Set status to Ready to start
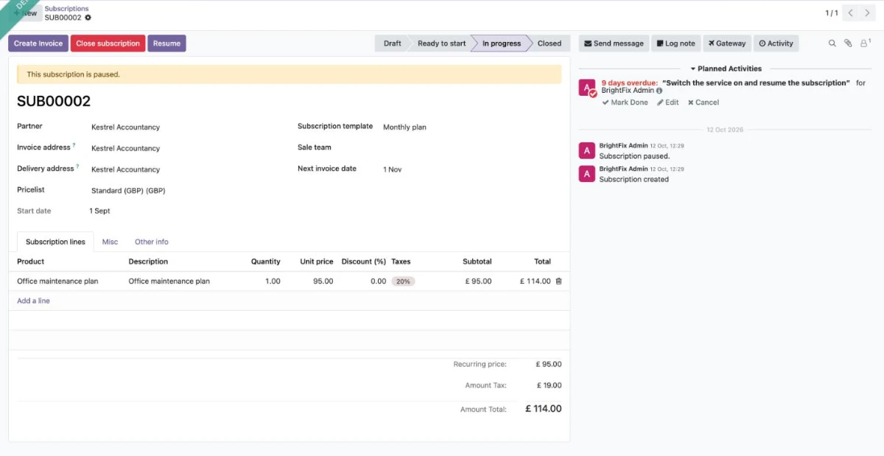Screen dimensions: 884x456 pos(441,43)
